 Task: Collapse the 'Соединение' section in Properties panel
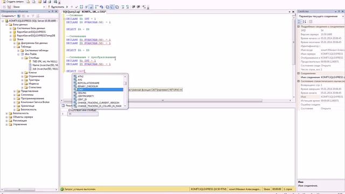(299, 73)
